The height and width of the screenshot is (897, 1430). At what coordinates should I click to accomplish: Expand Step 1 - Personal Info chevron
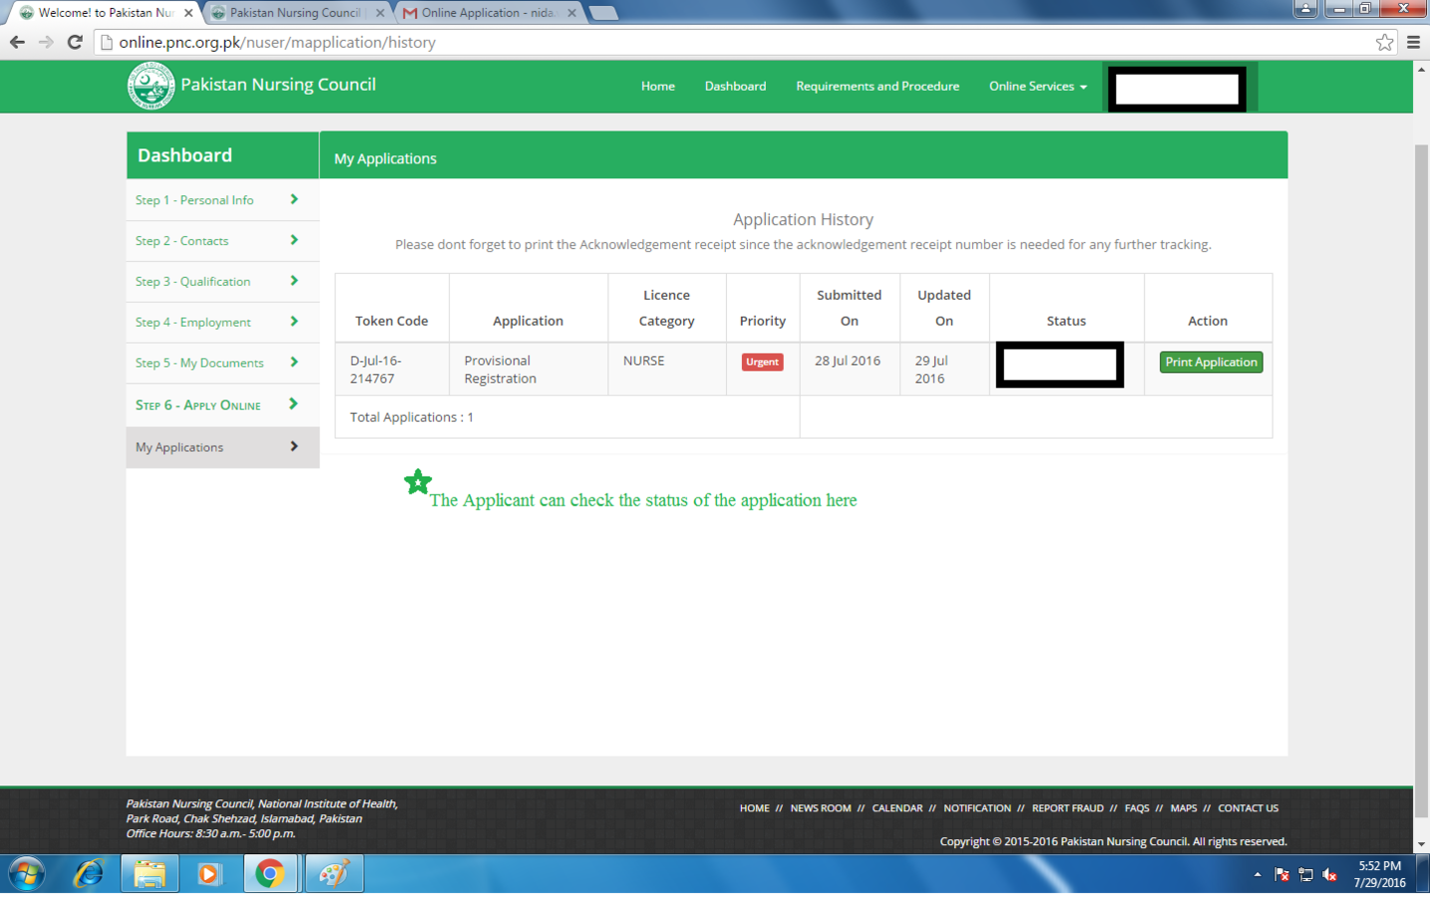pos(294,199)
